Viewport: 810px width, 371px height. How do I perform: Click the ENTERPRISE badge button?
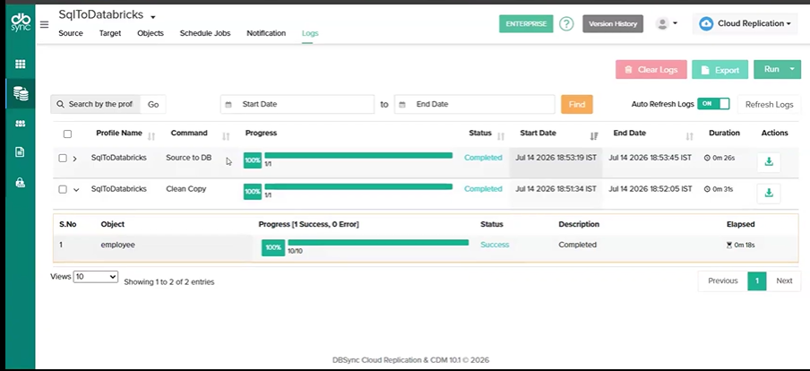click(526, 24)
